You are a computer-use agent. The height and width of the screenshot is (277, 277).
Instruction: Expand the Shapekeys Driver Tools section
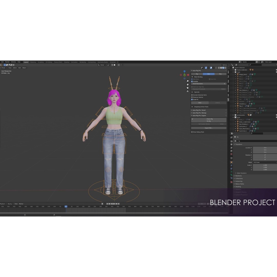click(x=192, y=107)
